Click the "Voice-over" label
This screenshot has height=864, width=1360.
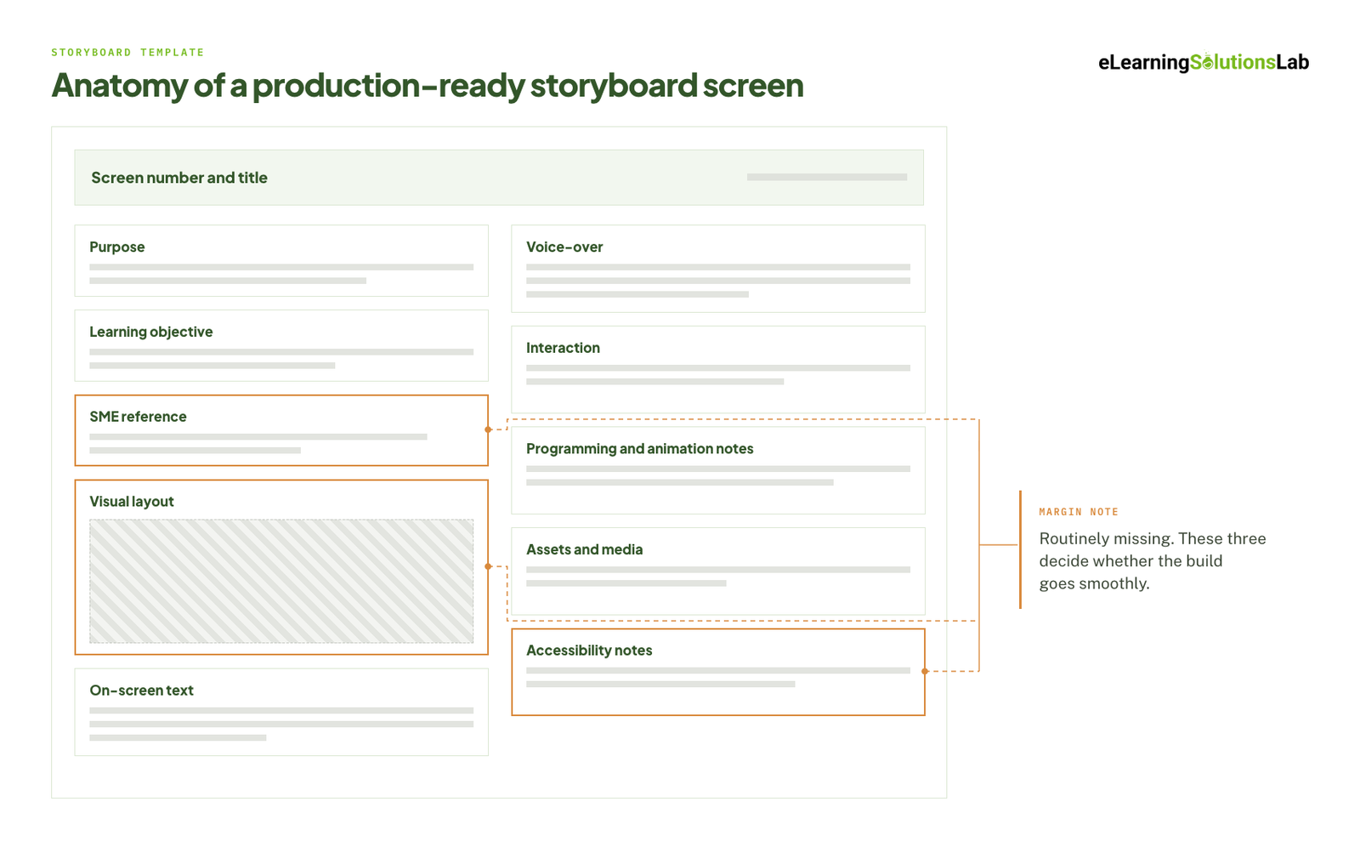point(564,247)
